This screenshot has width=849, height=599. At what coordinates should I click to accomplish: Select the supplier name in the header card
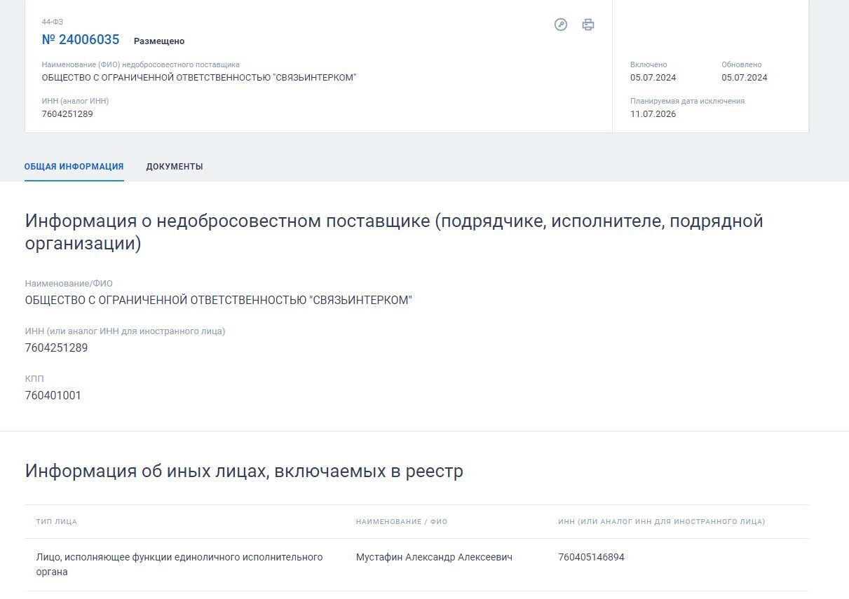(x=199, y=78)
